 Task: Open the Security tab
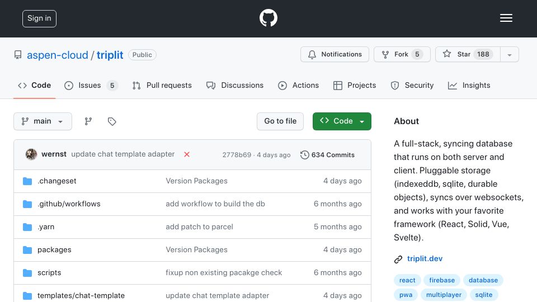[412, 85]
